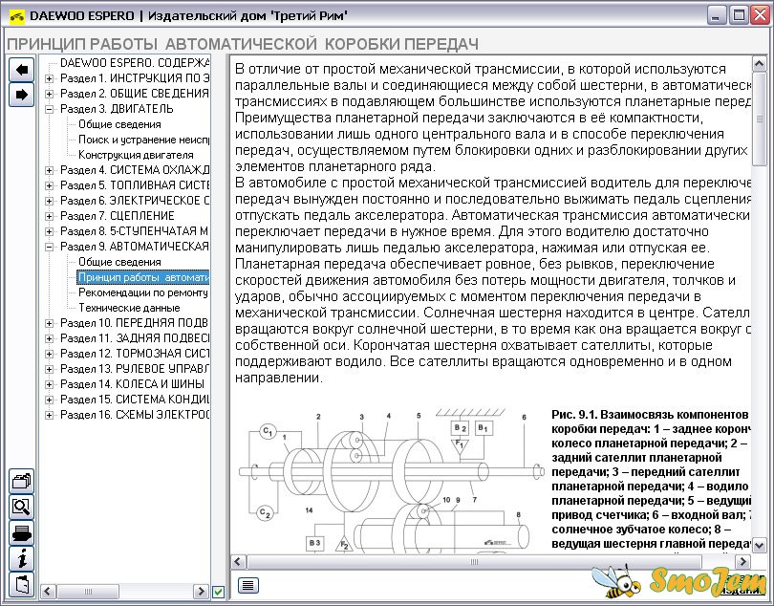Expand Раздел 13. РУЛЕВОЕ УПРАВЛЕНИЕ node

tap(49, 369)
